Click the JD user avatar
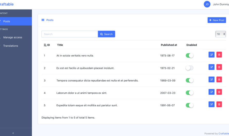 [x=207, y=4]
